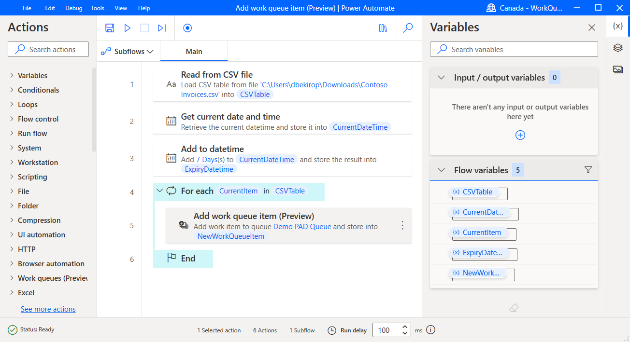This screenshot has height=342, width=630.
Task: Click the Get current date and time calendar icon
Action: tap(171, 121)
